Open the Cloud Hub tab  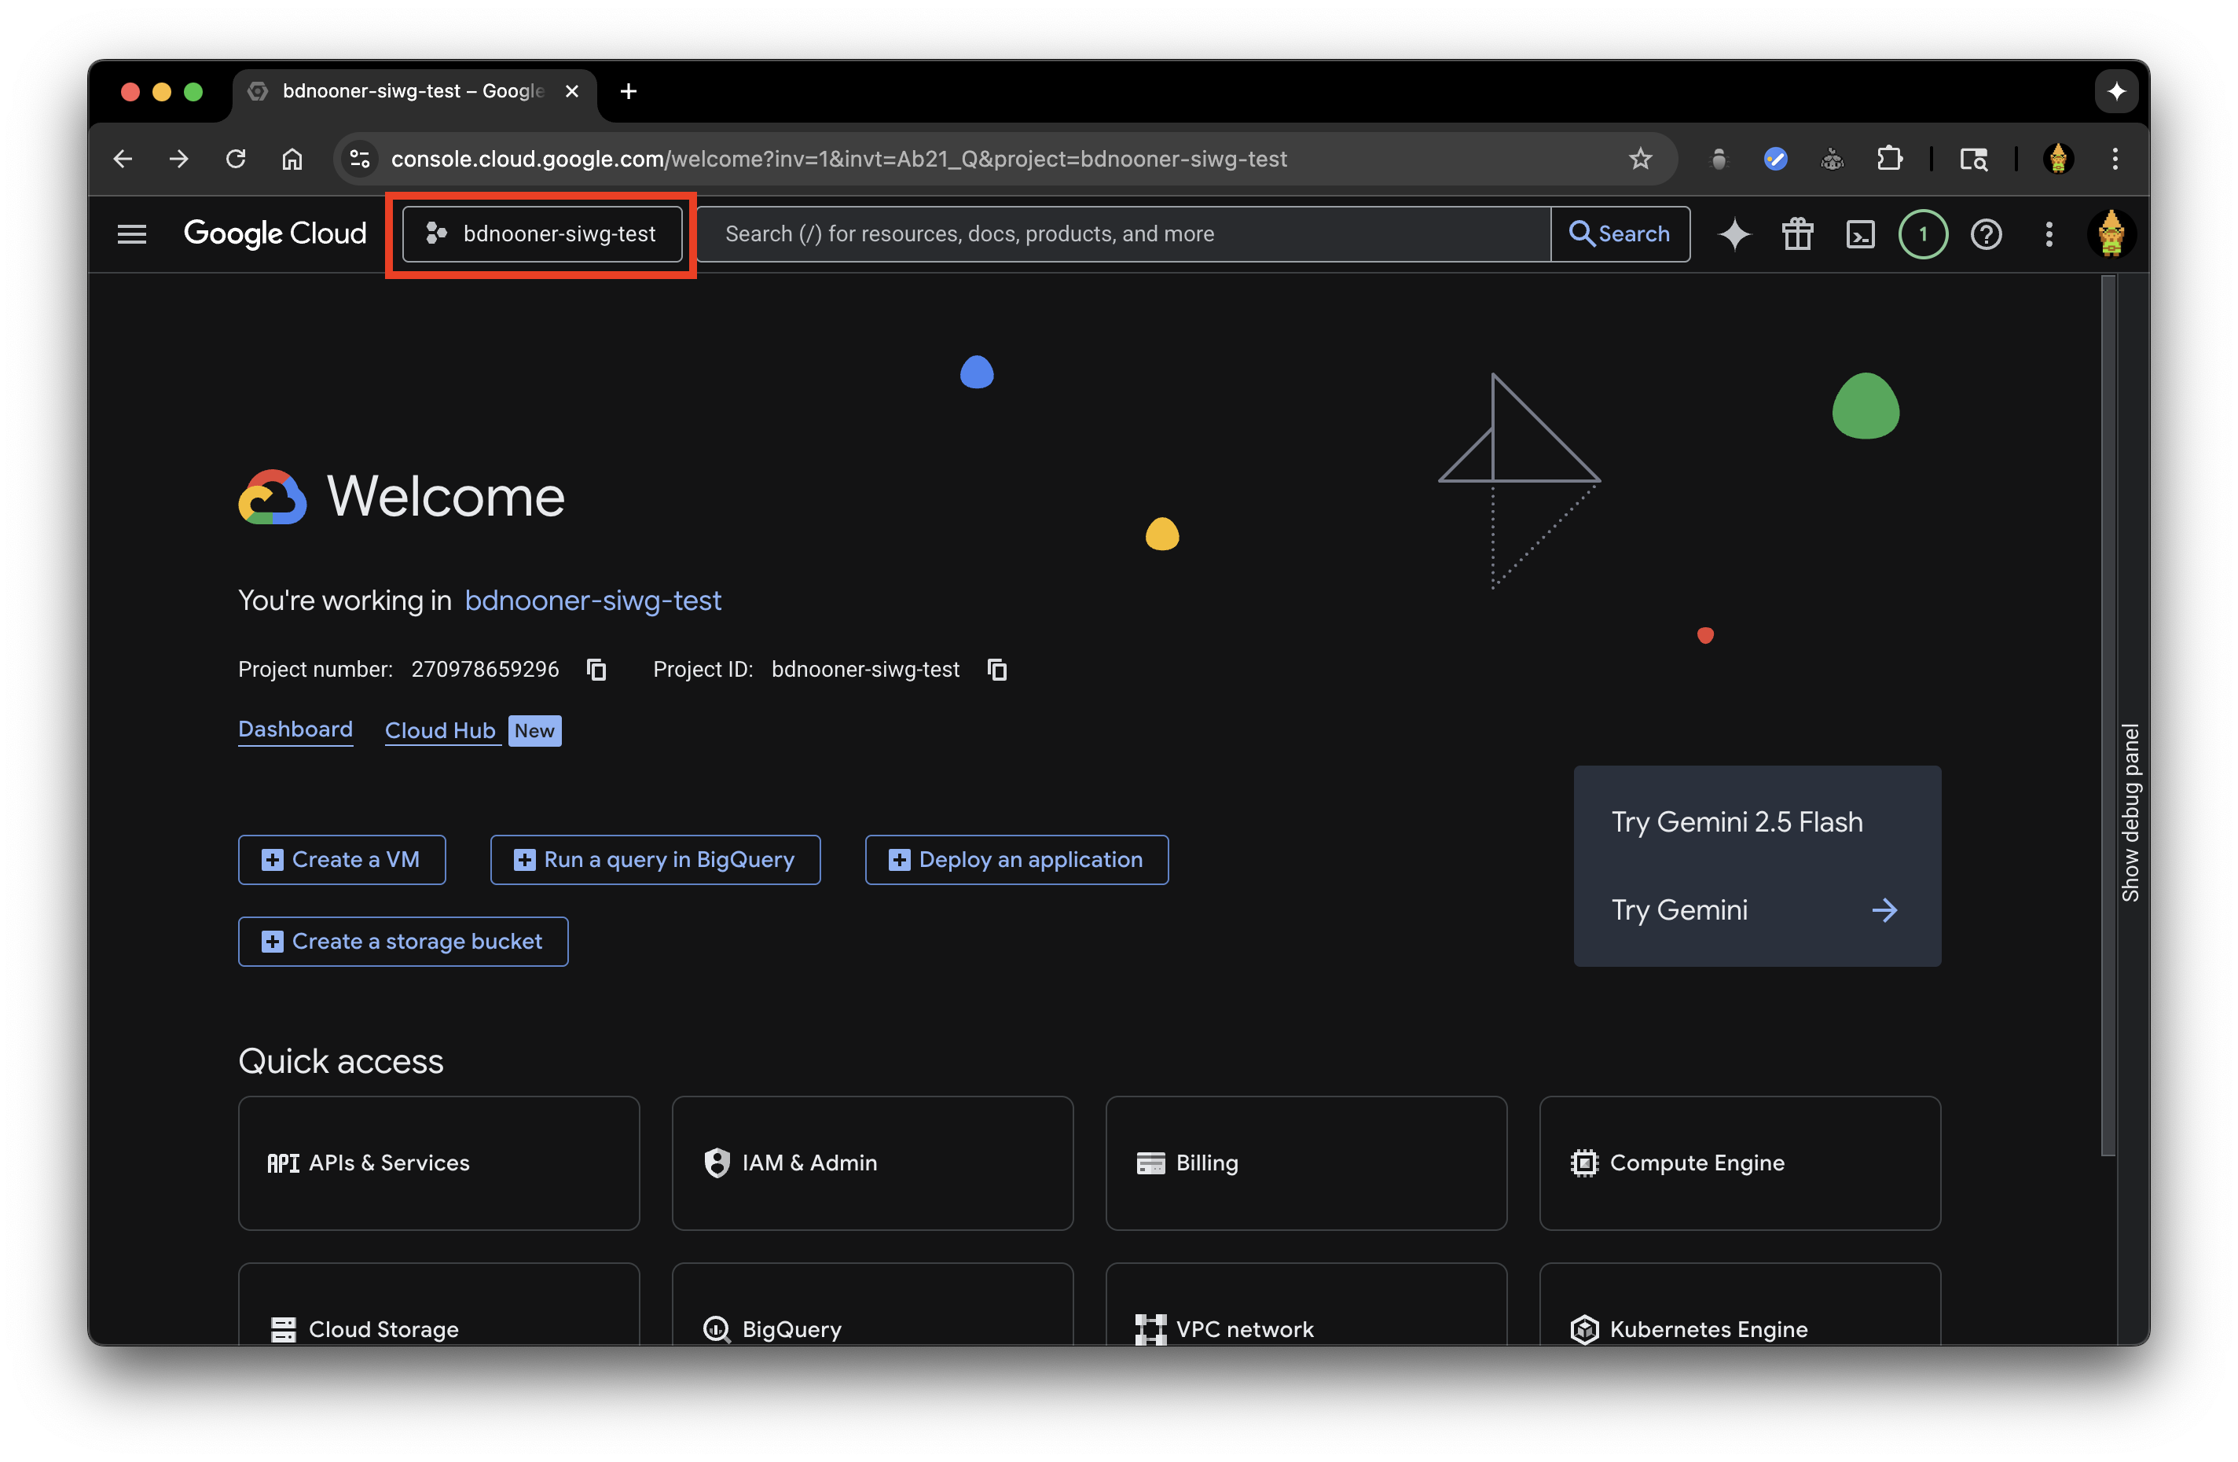point(440,731)
